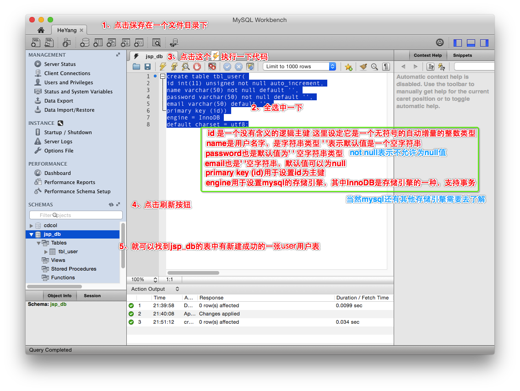This screenshot has width=520, height=391.
Task: Run EXPLAIN on statement (magnifier lightning)
Action: pyautogui.click(x=186, y=67)
